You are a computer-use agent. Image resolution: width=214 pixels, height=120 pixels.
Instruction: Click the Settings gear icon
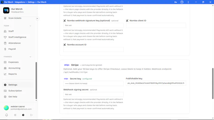[5, 85]
